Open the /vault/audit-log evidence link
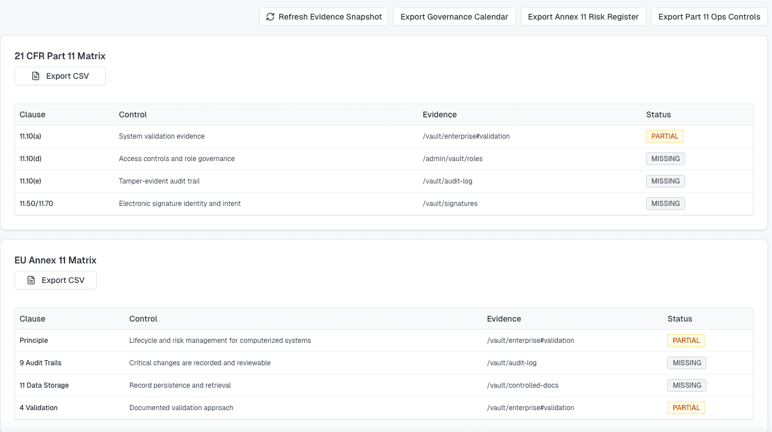Viewport: 772px width, 432px height. pyautogui.click(x=446, y=181)
